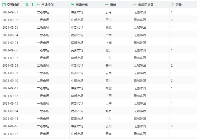Image resolution: width=197 pixels, height=139 pixels.
Task: Select the 市场分布 column header
Action: pyautogui.click(x=82, y=5)
